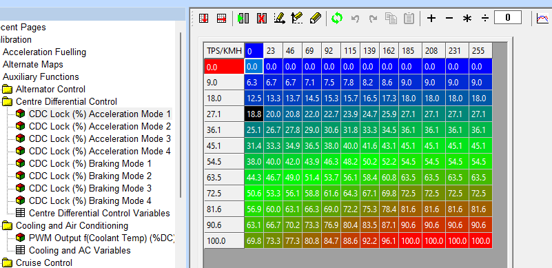Viewport: 552px width, 268px height.
Task: Click the edit X axis pencil icon
Action: pos(280,18)
